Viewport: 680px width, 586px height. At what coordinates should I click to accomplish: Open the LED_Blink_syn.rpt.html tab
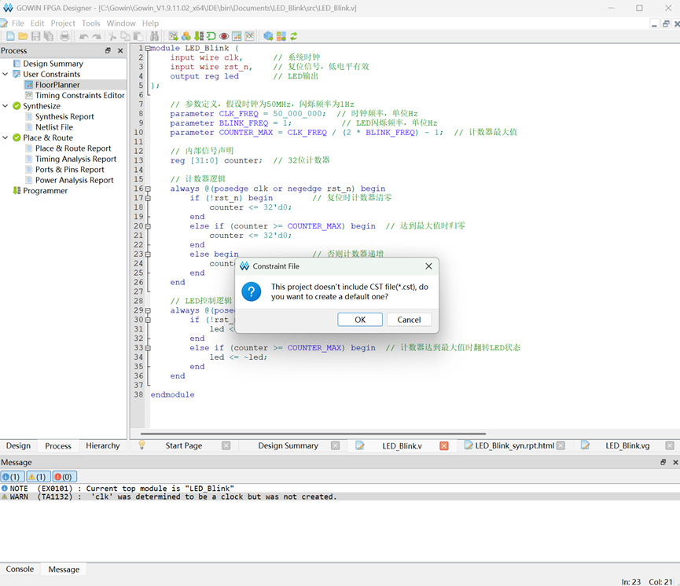pyautogui.click(x=515, y=445)
